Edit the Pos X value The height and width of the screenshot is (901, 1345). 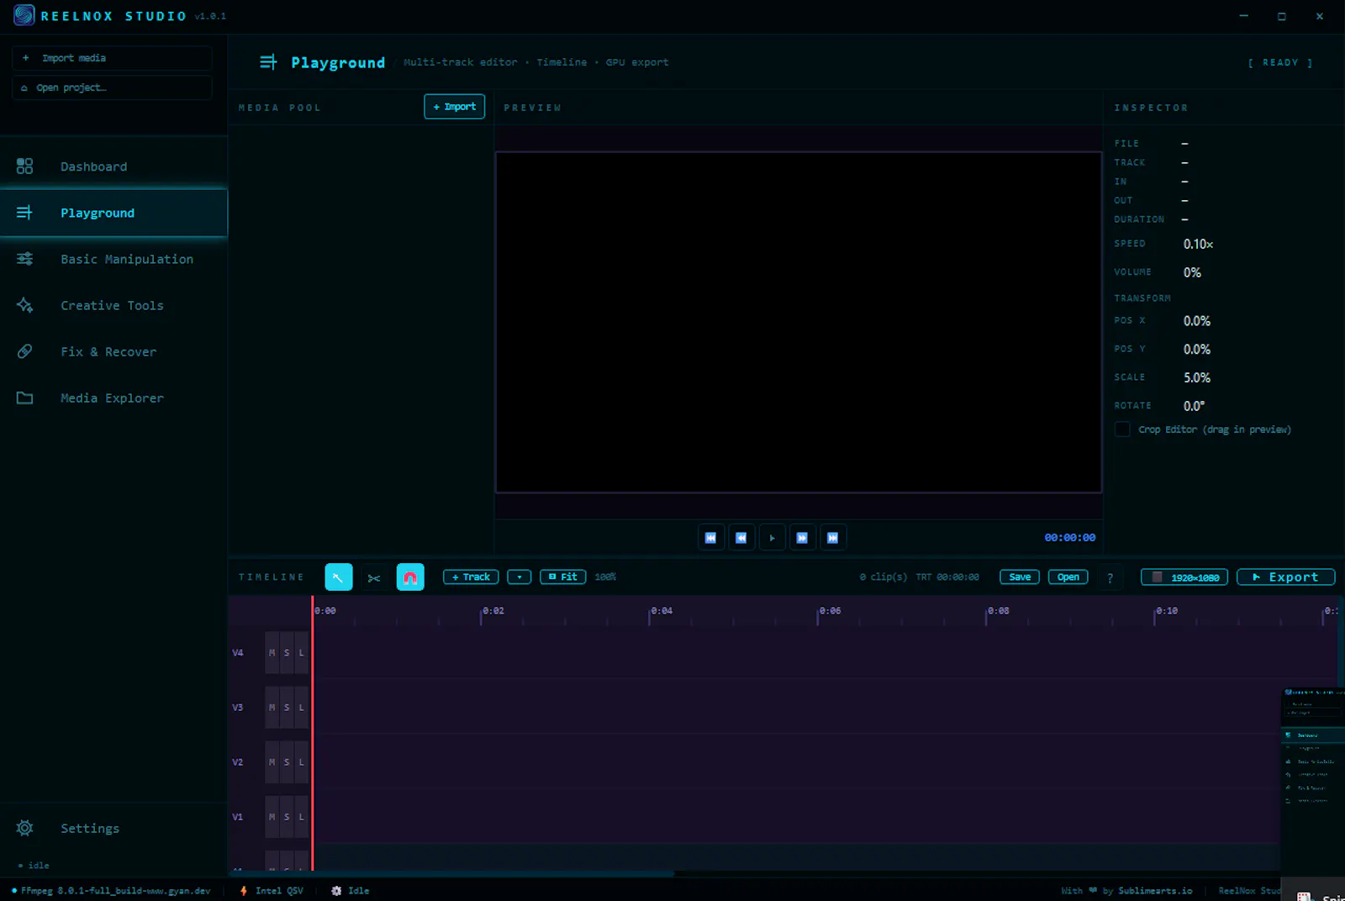[1197, 321]
